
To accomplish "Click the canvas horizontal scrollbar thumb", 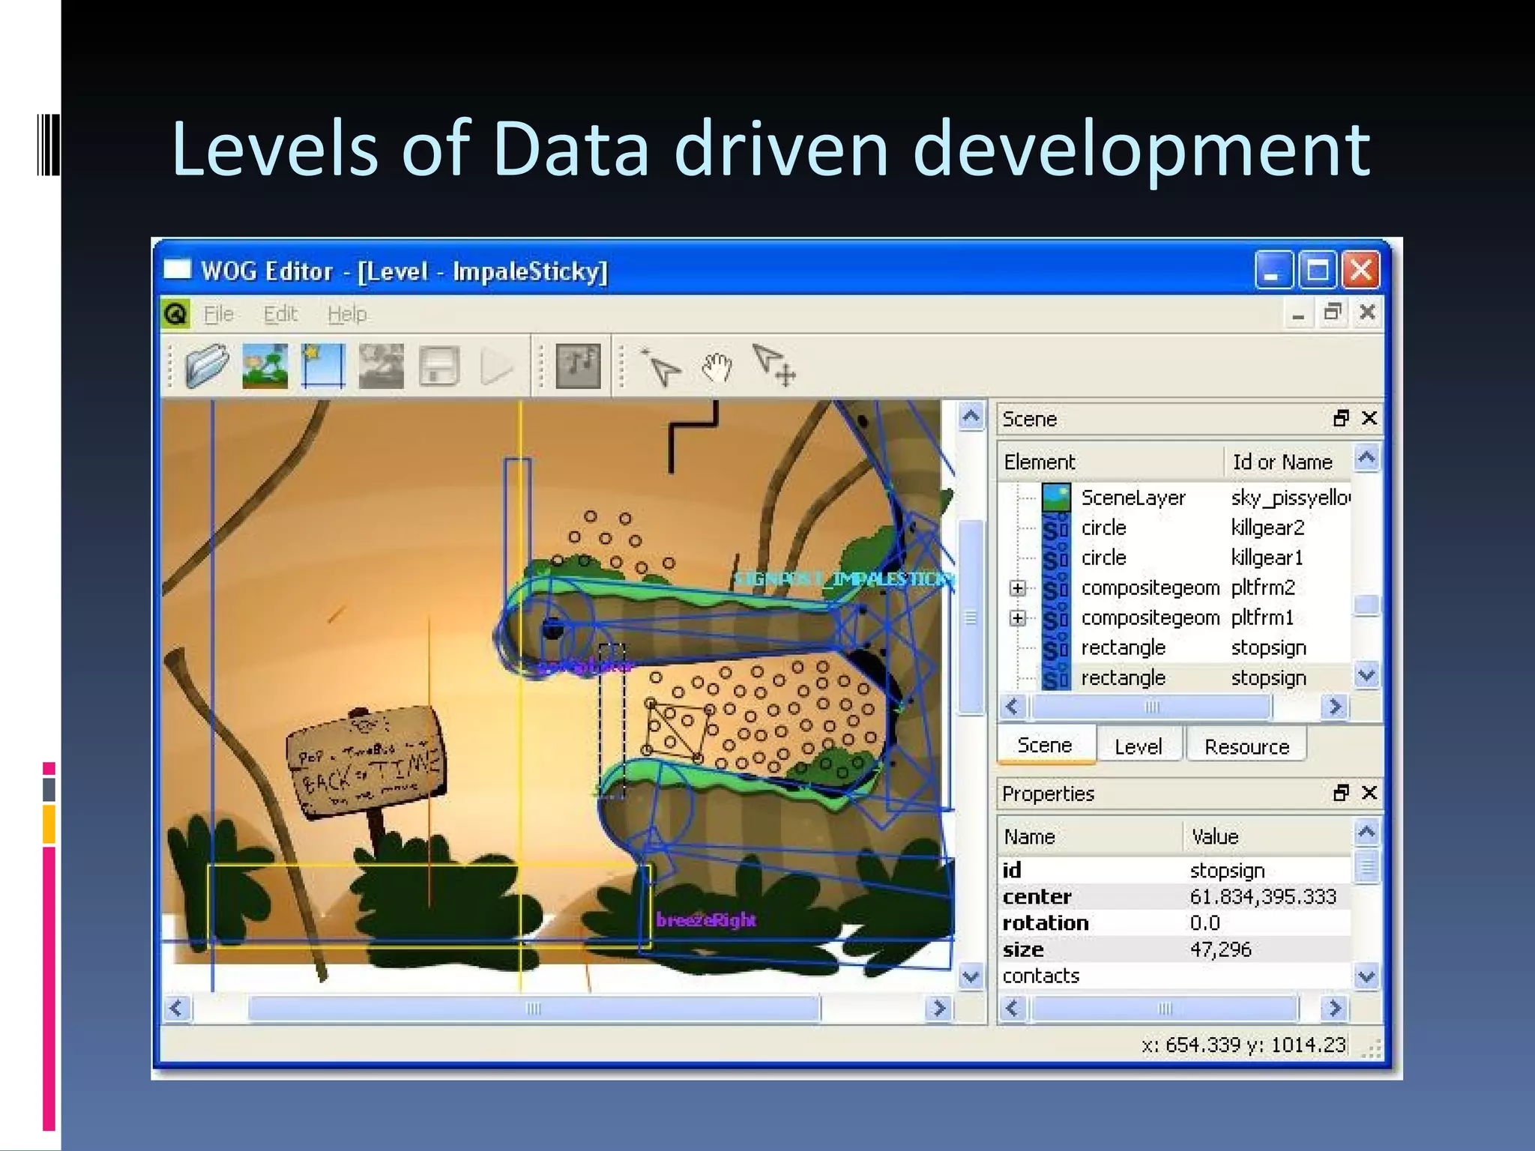I will (x=534, y=1009).
